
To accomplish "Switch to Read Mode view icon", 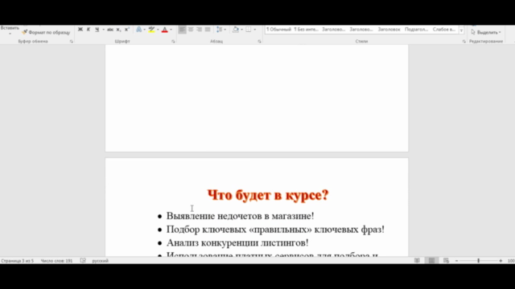I will click(x=417, y=260).
